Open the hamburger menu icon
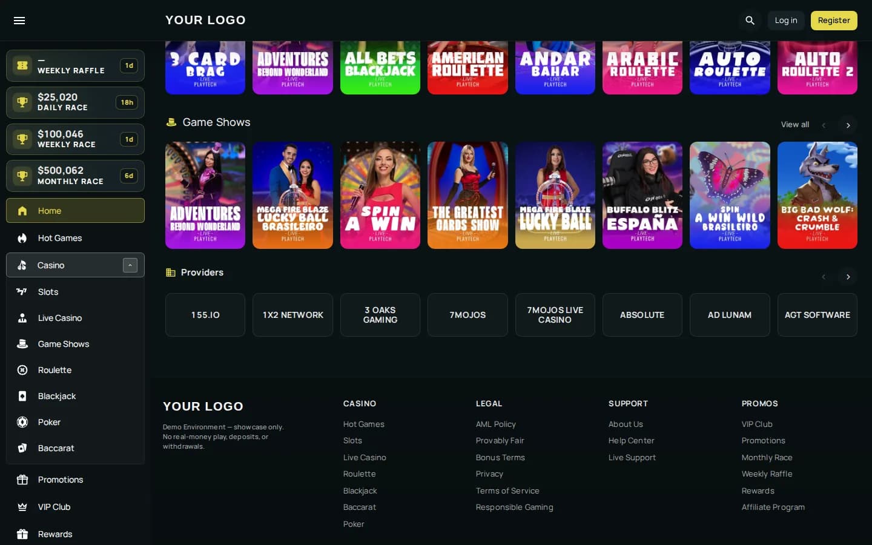Viewport: 872px width, 545px height. (x=19, y=21)
